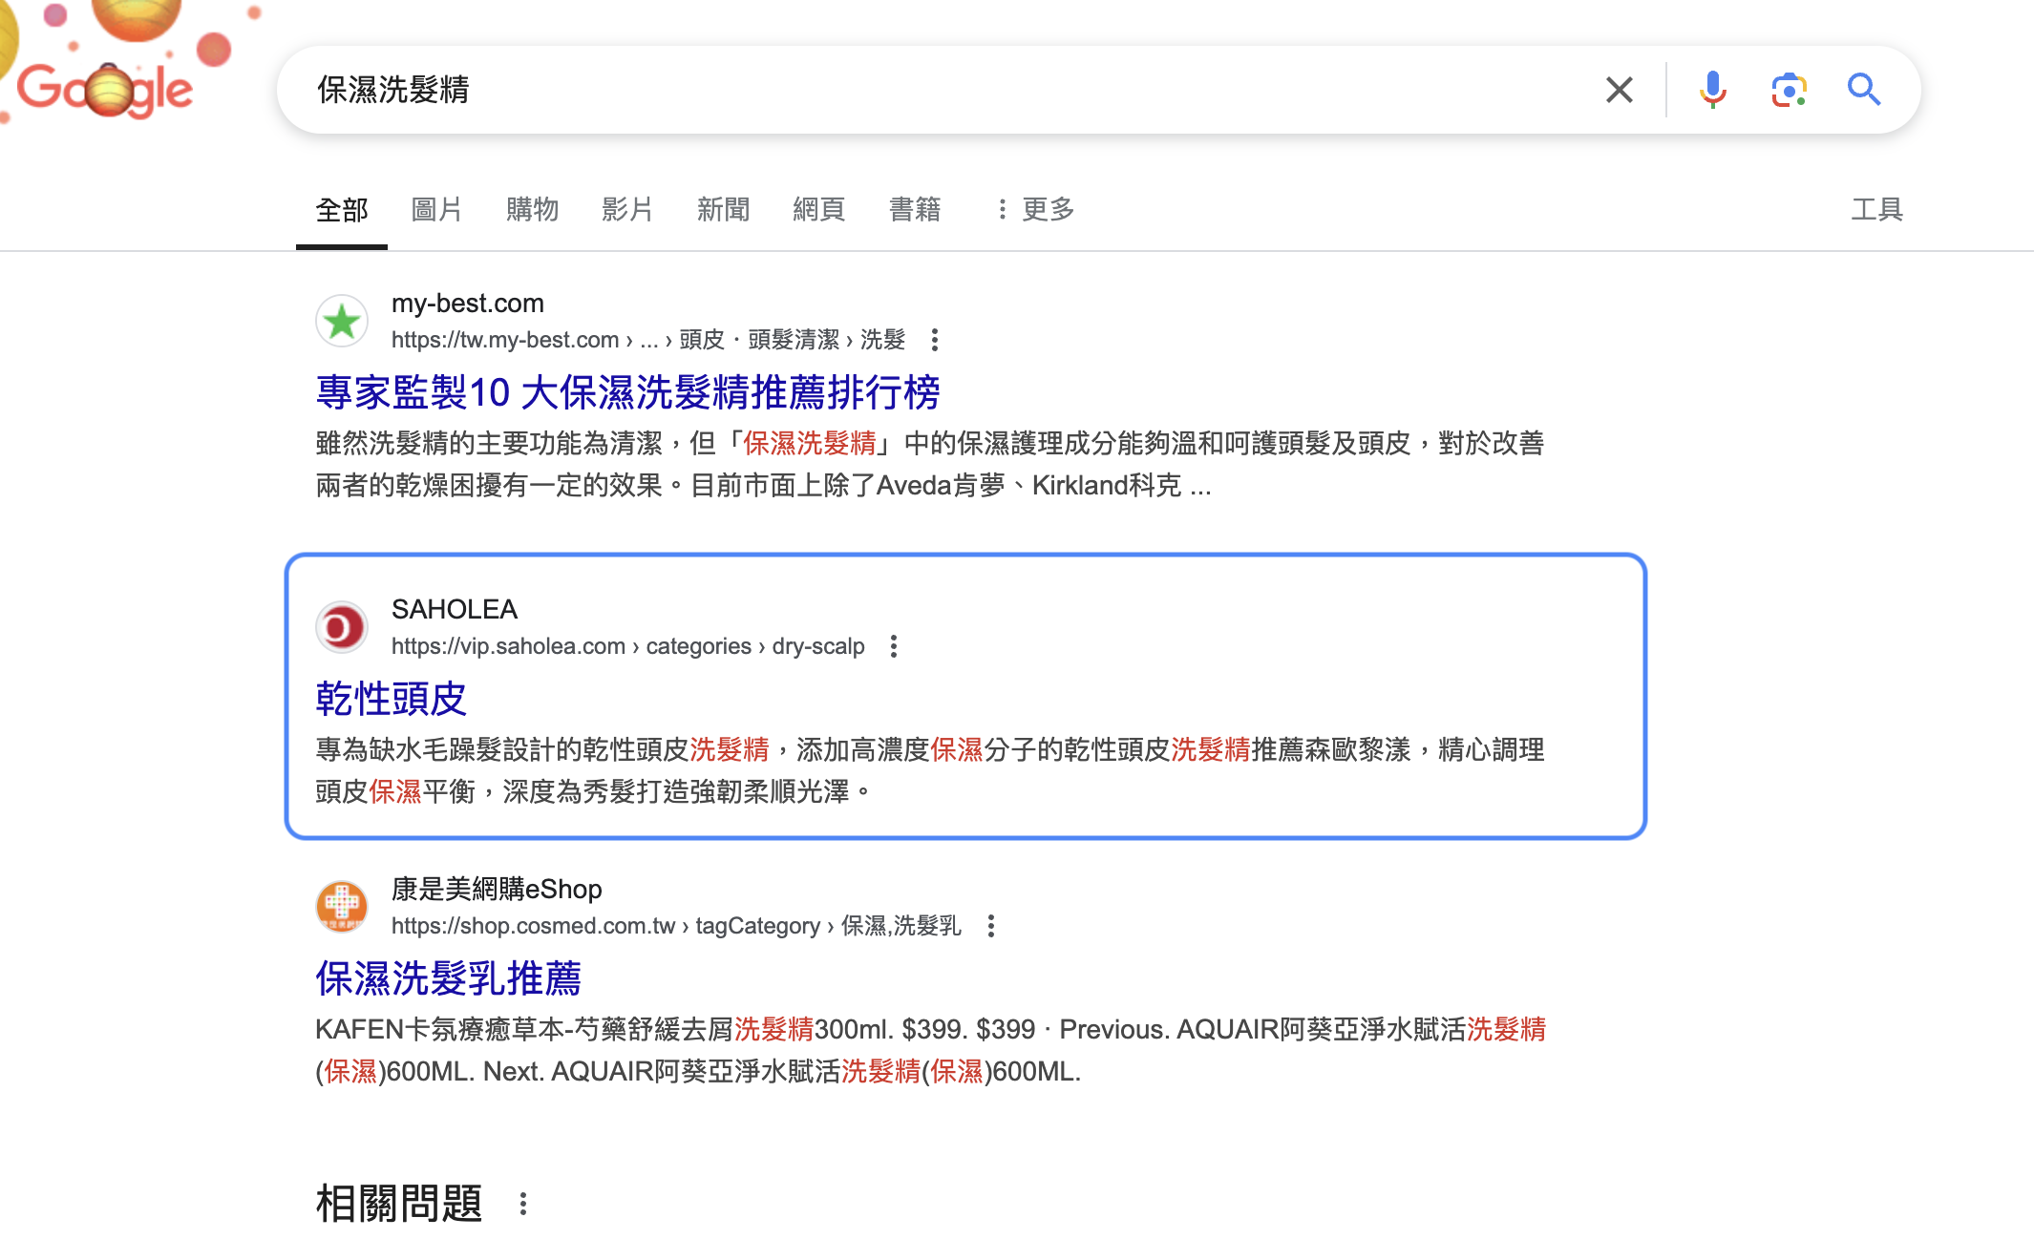The image size is (2034, 1260).
Task: Switch to the 圖片 tab
Action: point(436,209)
